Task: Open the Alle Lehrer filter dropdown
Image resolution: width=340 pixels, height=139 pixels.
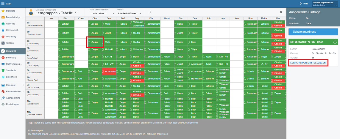Action: (x=102, y=14)
